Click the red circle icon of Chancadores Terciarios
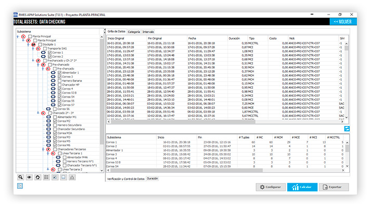Image resolution: width=372 pixels, height=207 pixels. tap(48, 149)
